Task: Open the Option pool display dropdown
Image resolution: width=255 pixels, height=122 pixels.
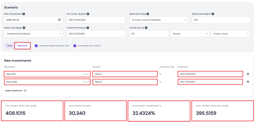Action: tap(33, 34)
